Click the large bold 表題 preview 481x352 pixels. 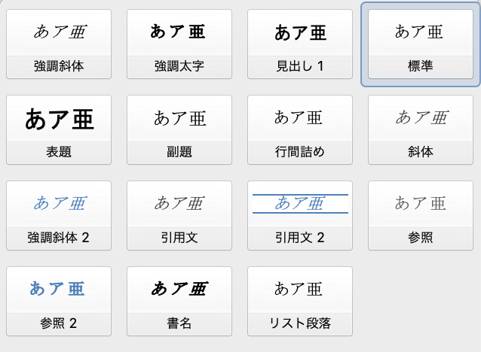click(x=60, y=120)
